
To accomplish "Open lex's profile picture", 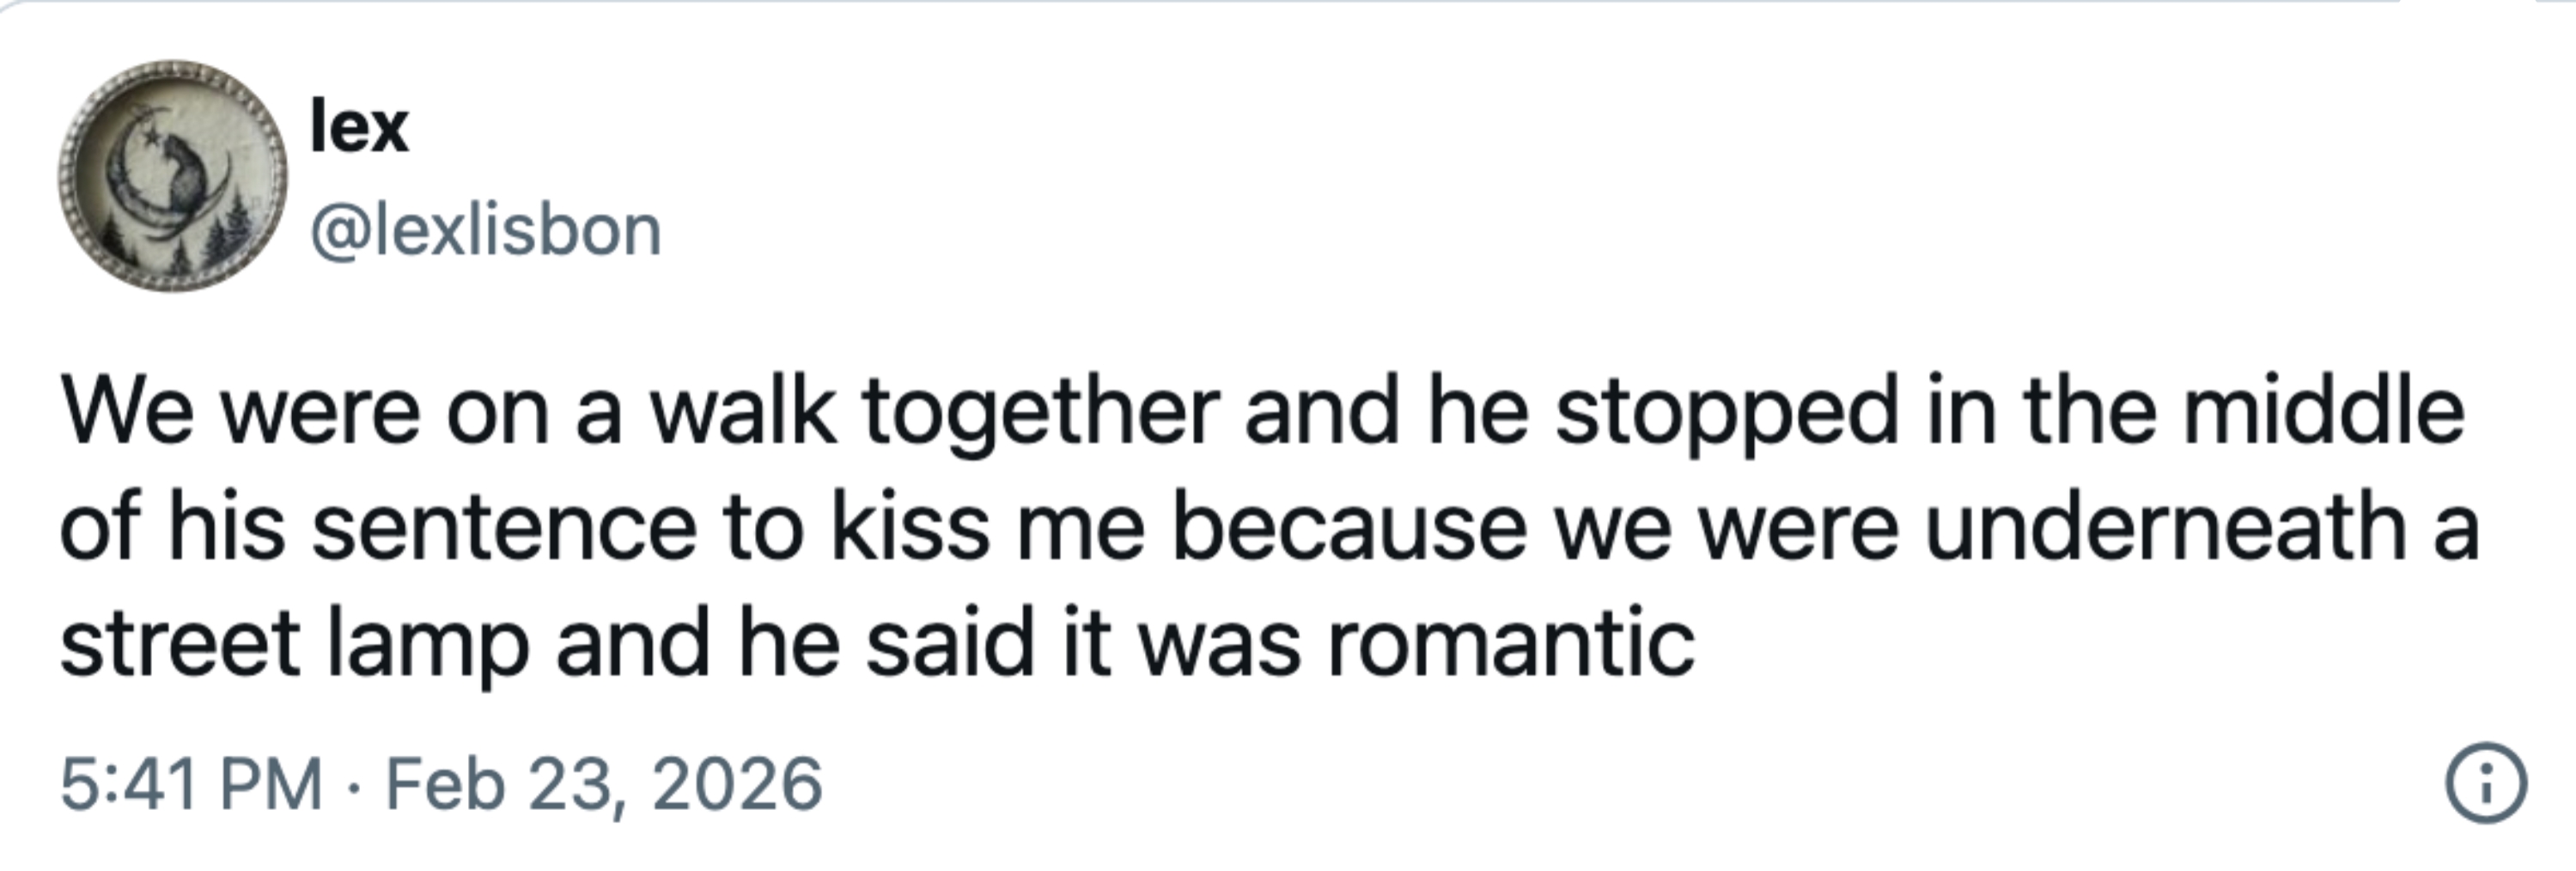I will 171,177.
